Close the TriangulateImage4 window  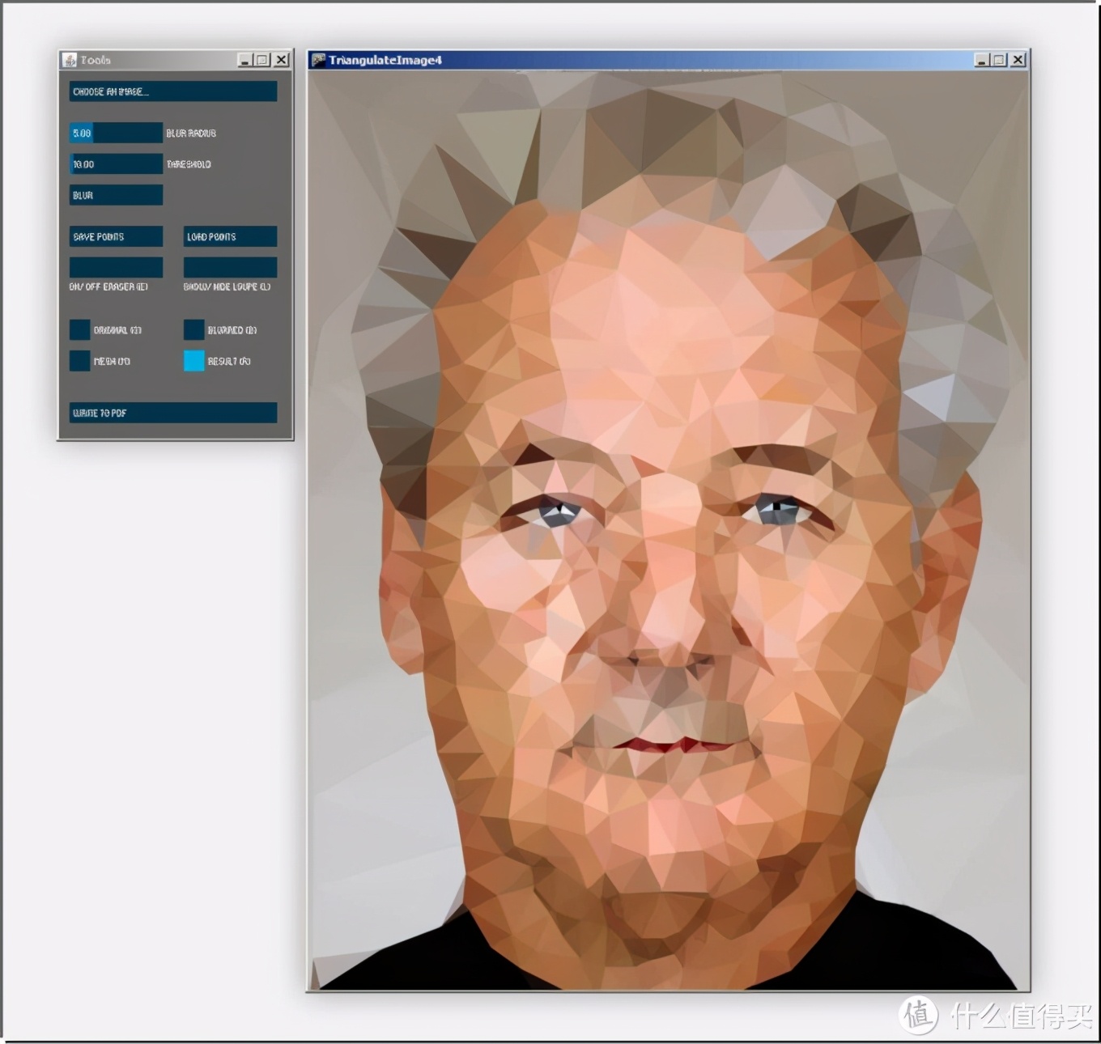(x=1018, y=60)
